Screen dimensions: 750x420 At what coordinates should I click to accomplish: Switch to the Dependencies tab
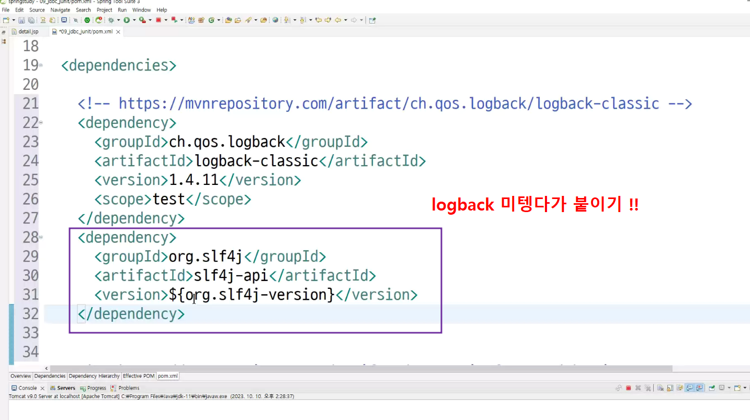coord(50,376)
